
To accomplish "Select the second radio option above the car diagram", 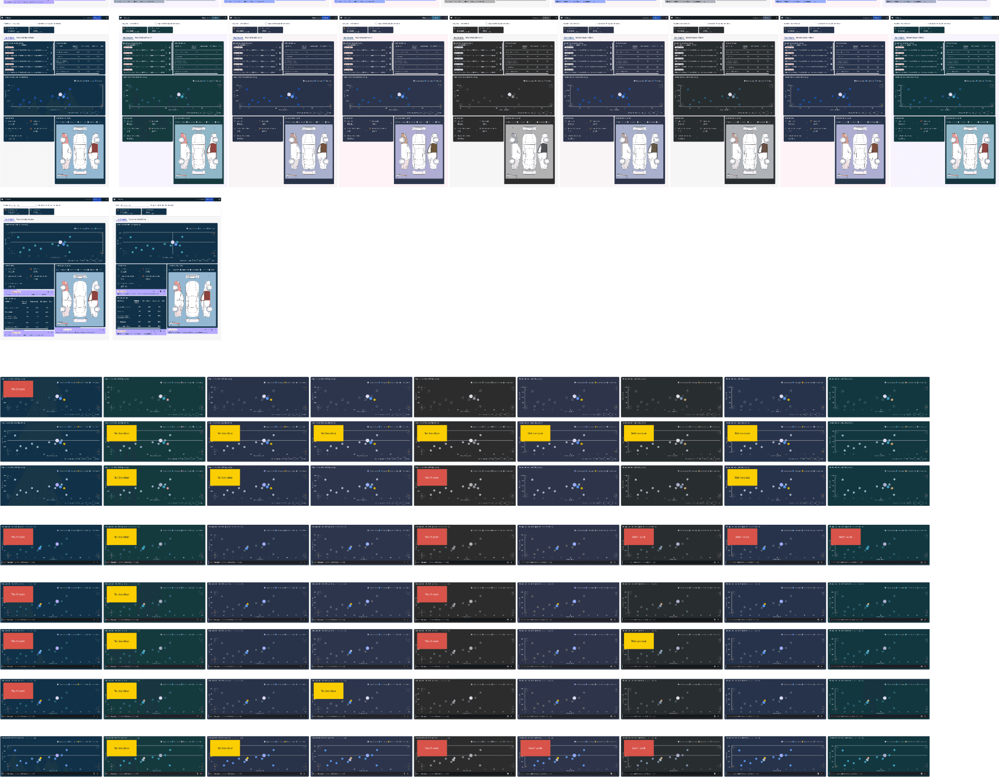I will pos(68,122).
